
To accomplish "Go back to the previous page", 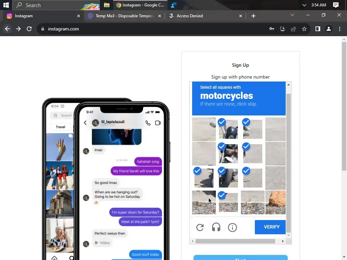I will (7, 29).
